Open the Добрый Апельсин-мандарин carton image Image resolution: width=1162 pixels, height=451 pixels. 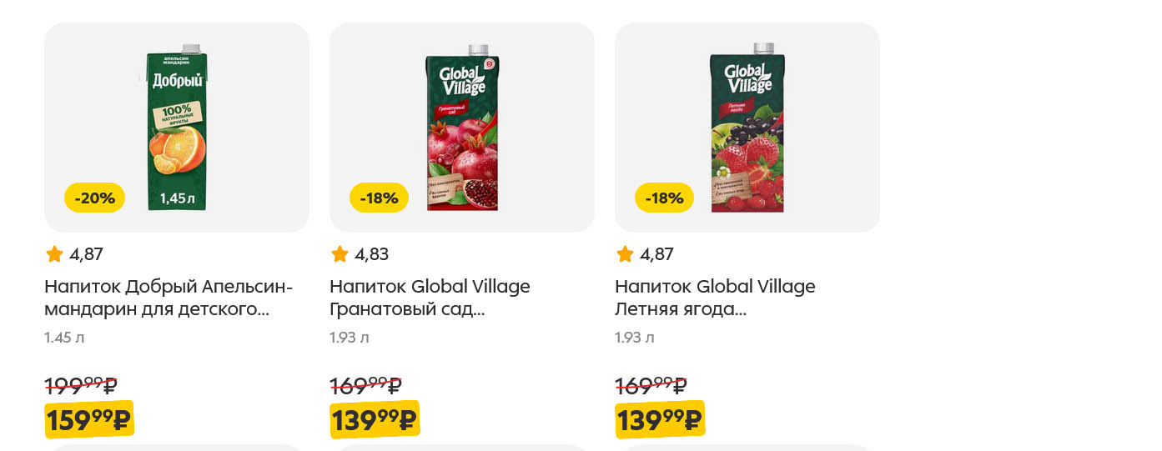click(177, 128)
